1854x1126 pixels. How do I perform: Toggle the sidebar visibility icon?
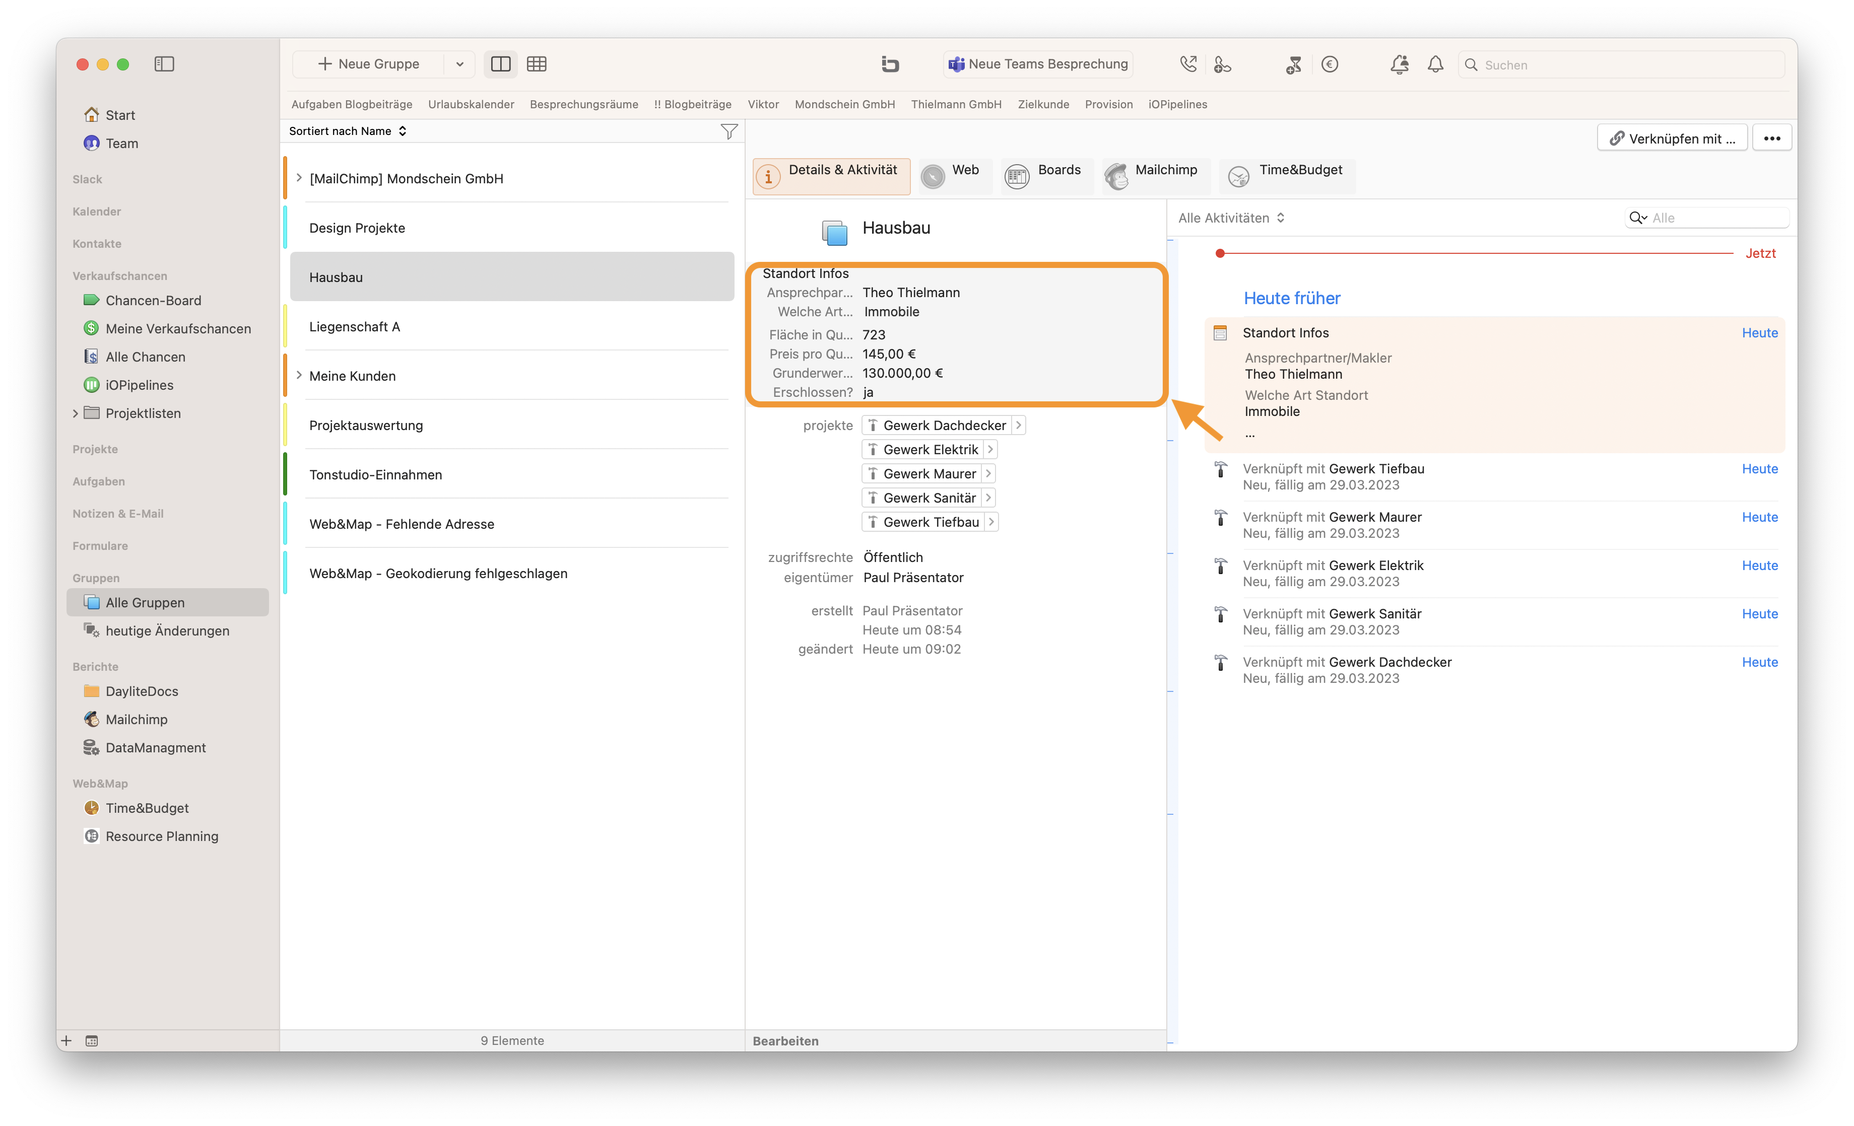click(x=164, y=64)
